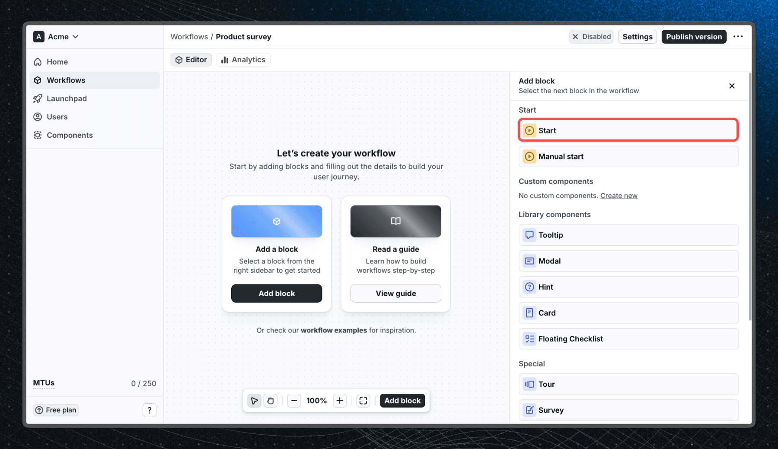Image resolution: width=778 pixels, height=449 pixels.
Task: Select the Survey block from Special section
Action: [x=628, y=410]
